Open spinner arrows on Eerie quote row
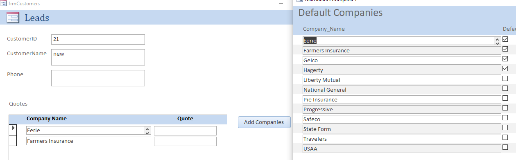Viewport: 516px width, 160px height. [147, 131]
